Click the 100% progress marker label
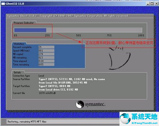The image size is (159, 126). (141, 35)
